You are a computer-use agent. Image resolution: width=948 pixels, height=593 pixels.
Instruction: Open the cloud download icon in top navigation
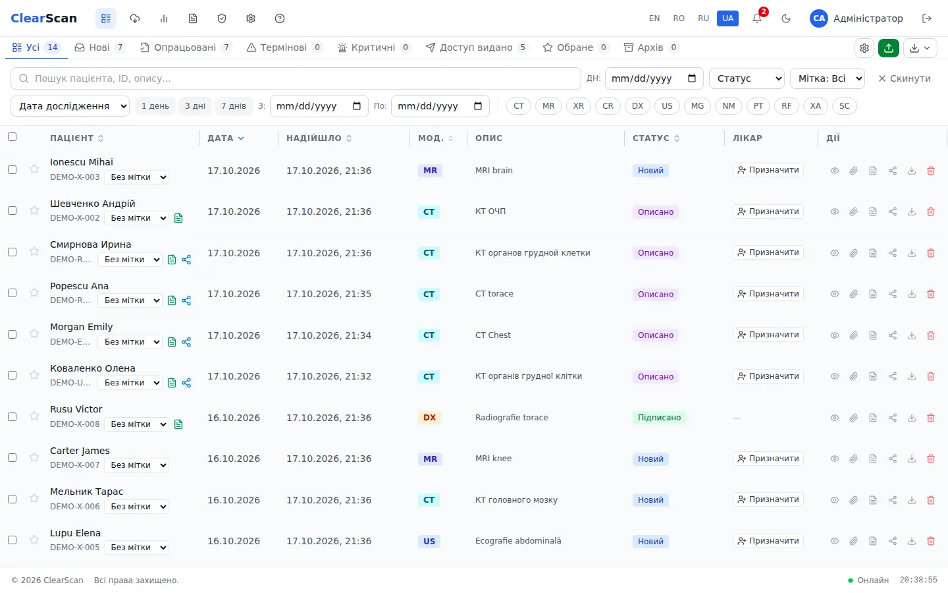(135, 18)
